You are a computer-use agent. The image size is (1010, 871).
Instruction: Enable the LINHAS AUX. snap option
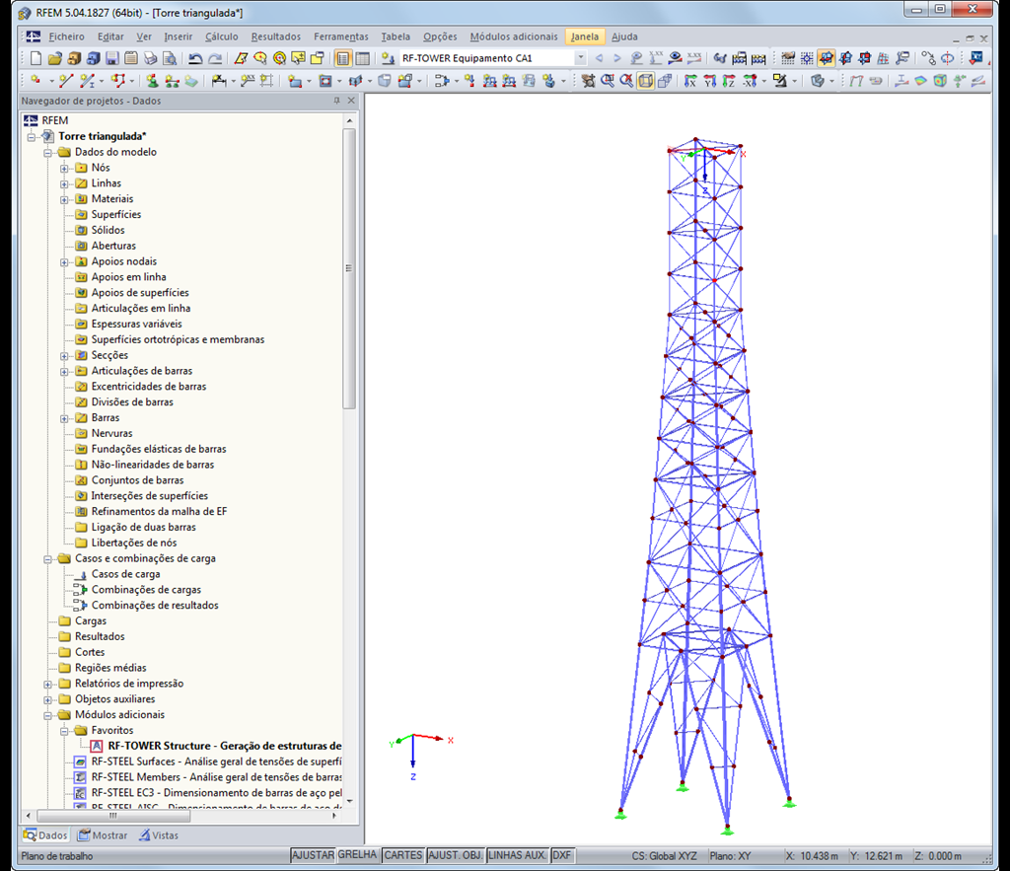(x=517, y=855)
